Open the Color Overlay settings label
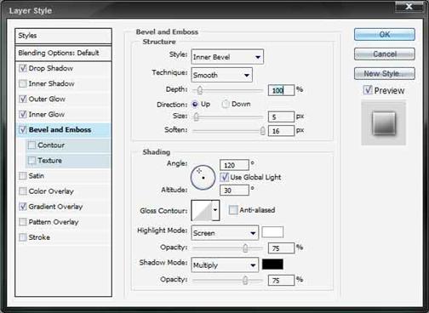The image size is (429, 313). (51, 191)
